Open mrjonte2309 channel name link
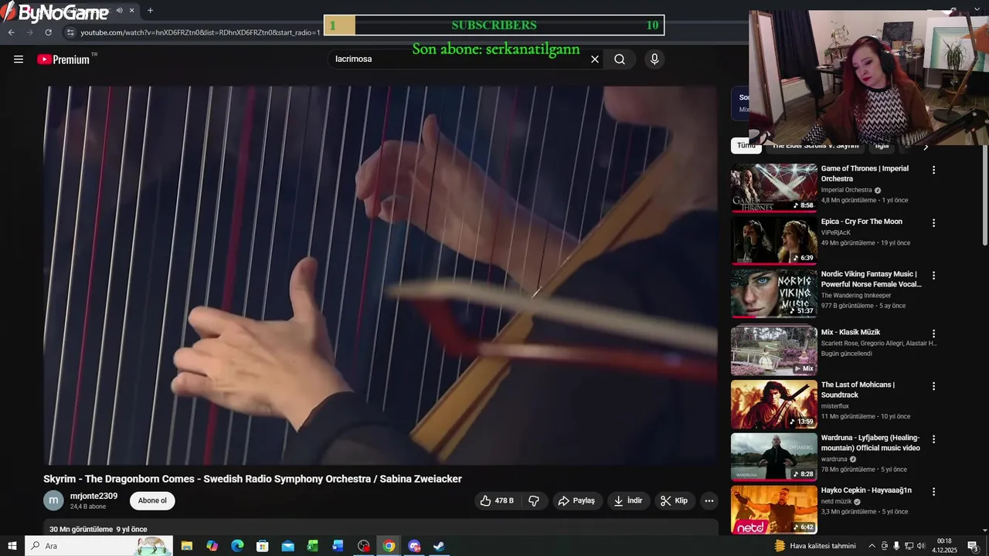Image resolution: width=989 pixels, height=556 pixels. coord(93,496)
